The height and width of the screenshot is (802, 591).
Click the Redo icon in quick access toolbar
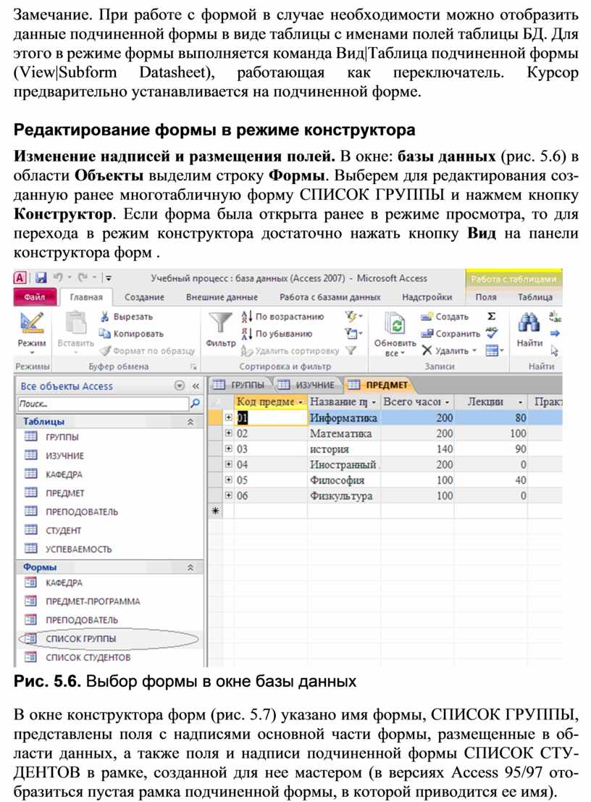click(x=83, y=277)
